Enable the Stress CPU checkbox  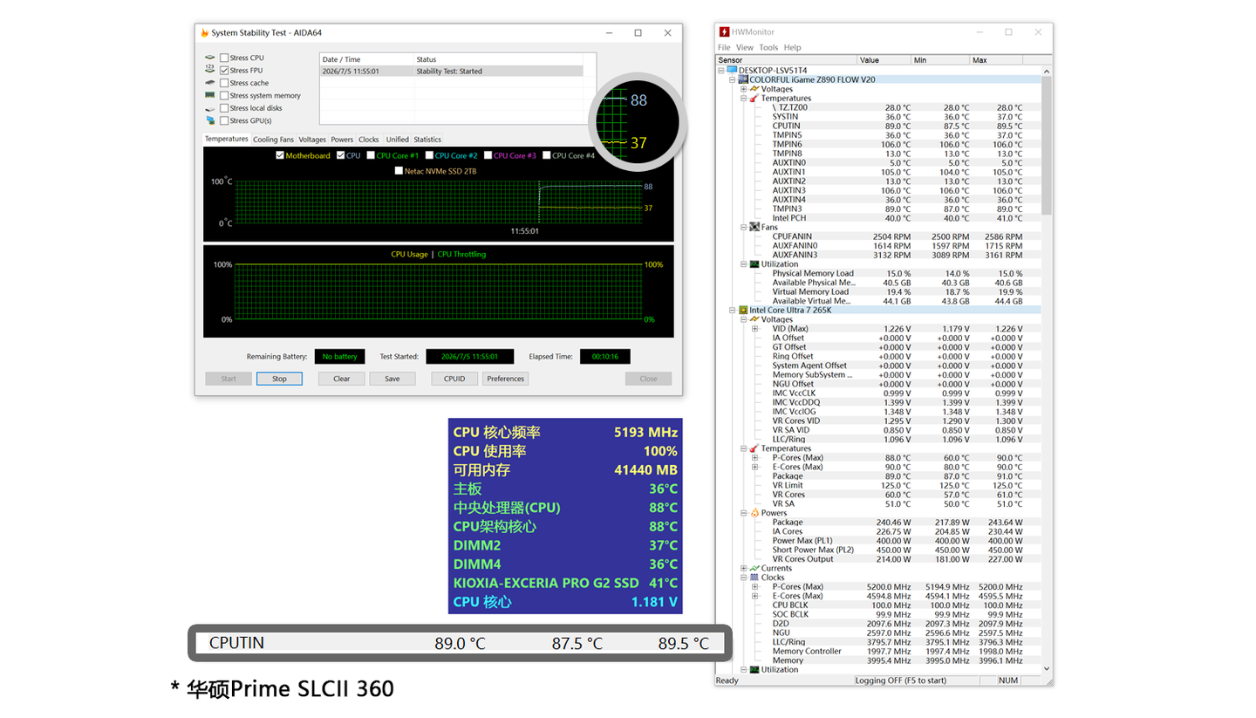[224, 58]
